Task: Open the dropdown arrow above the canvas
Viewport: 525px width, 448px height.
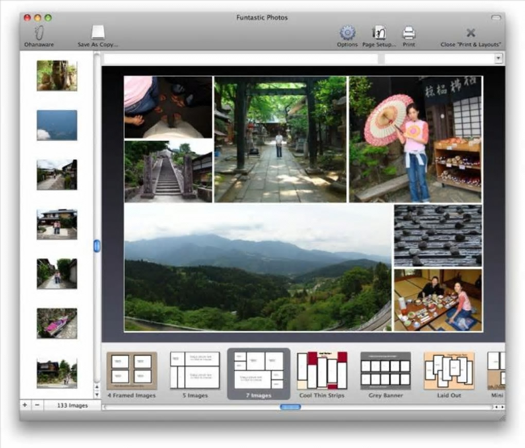Action: click(498, 59)
